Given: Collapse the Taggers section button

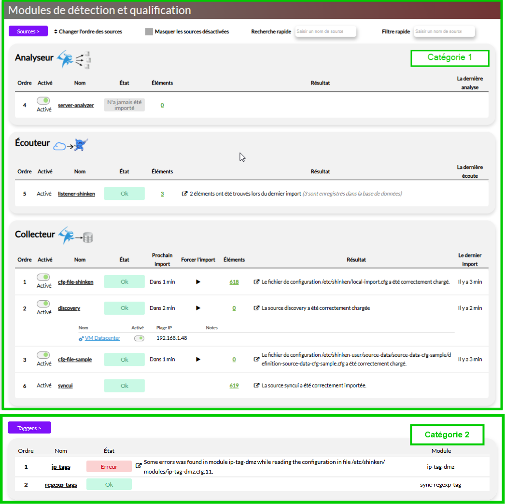Looking at the screenshot, I should (x=29, y=428).
